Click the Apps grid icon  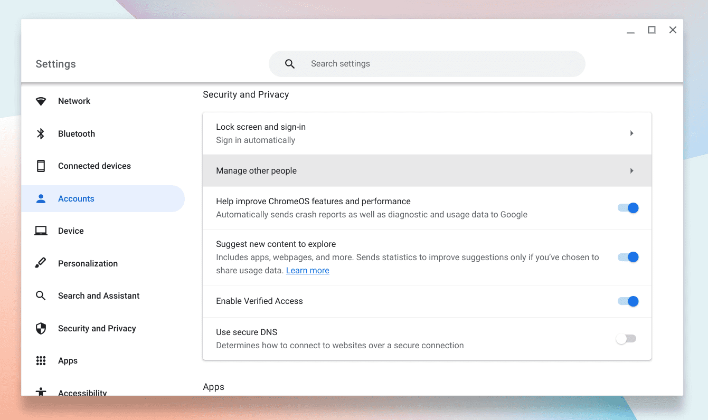pyautogui.click(x=41, y=361)
